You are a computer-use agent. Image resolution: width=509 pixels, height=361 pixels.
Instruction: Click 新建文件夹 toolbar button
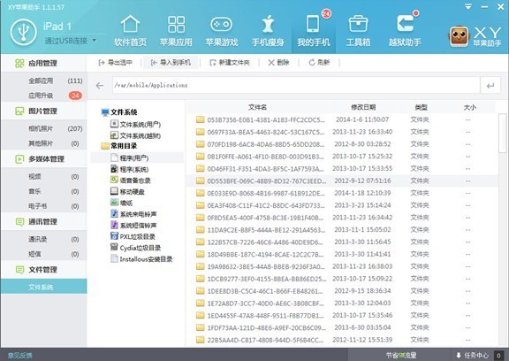coord(230,63)
